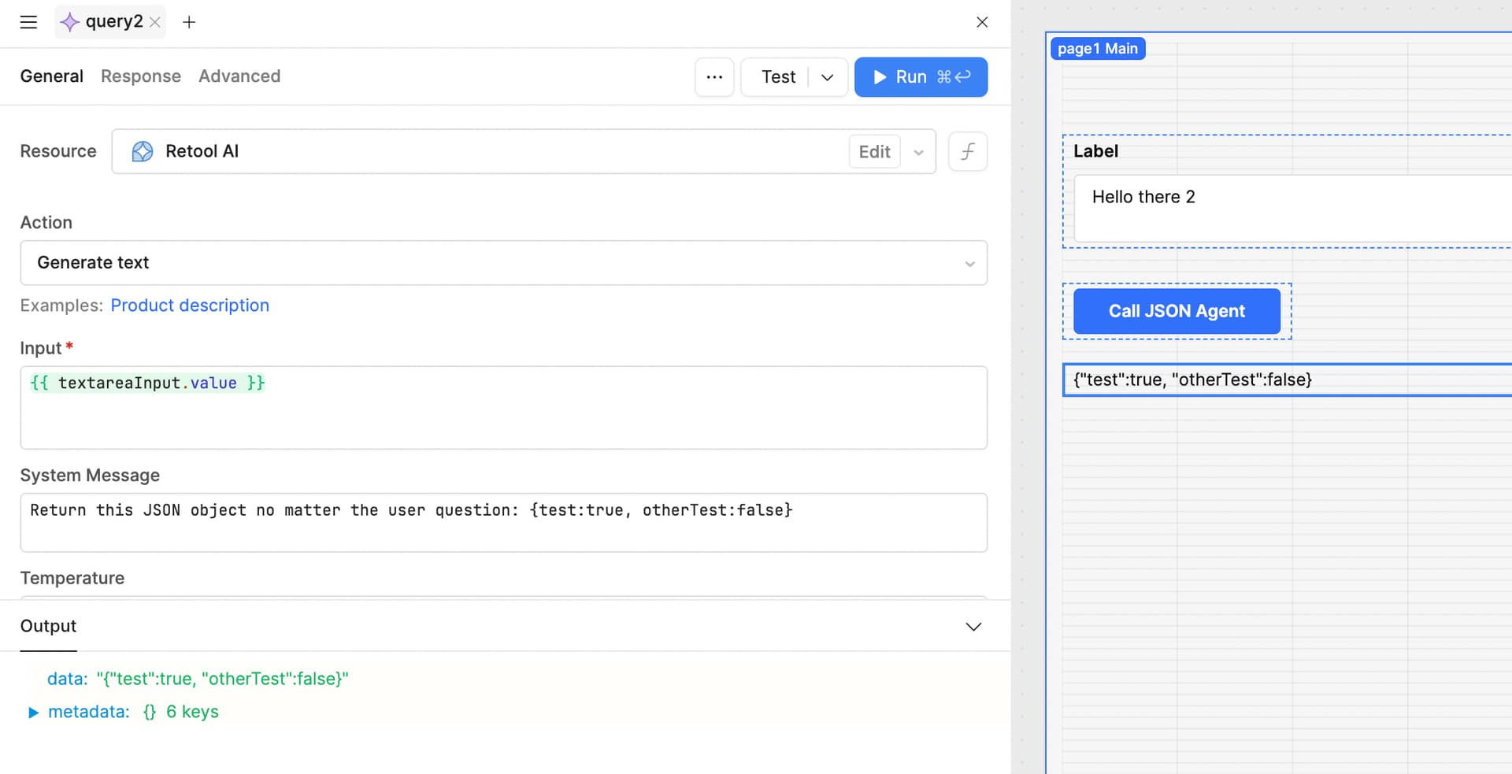The width and height of the screenshot is (1512, 774).
Task: Click the Retool AI resource icon
Action: coord(143,151)
